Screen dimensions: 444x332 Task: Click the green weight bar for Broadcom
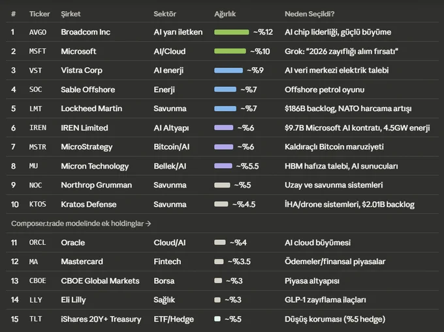(x=232, y=32)
